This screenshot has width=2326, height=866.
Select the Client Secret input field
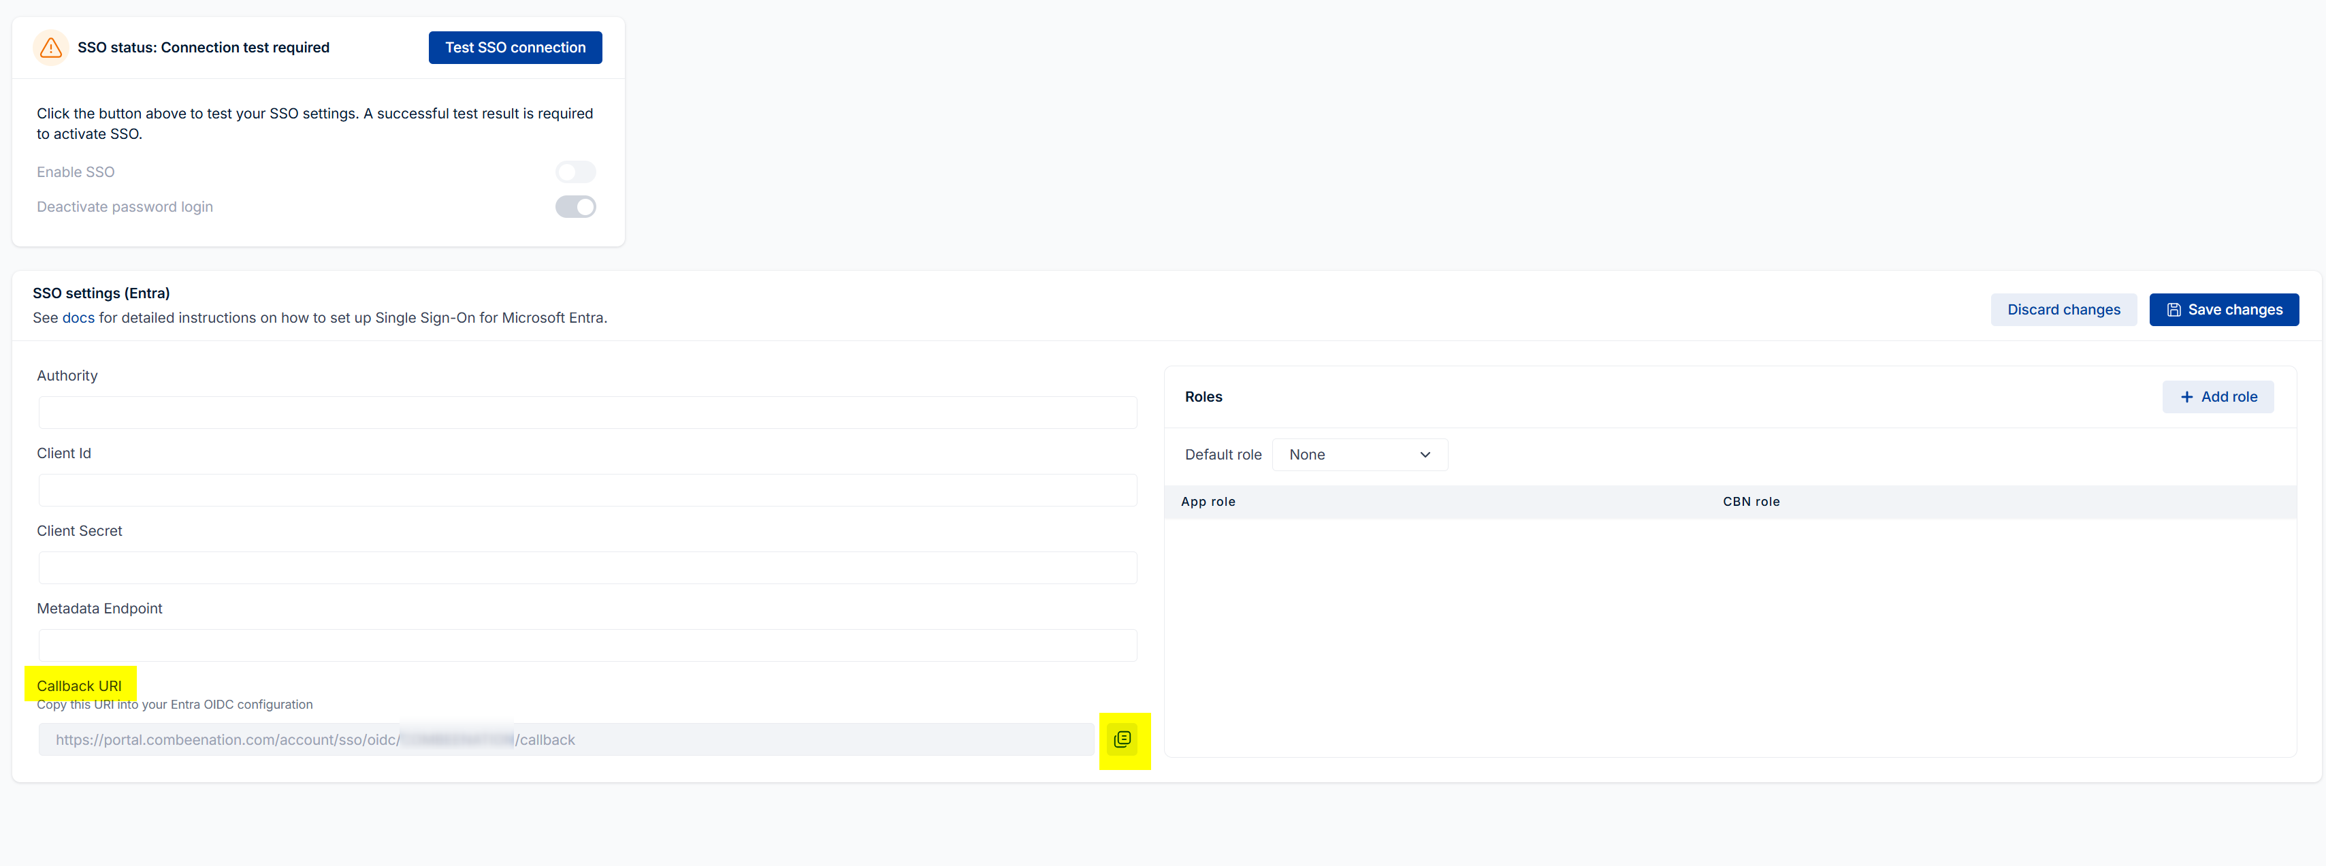coord(587,568)
